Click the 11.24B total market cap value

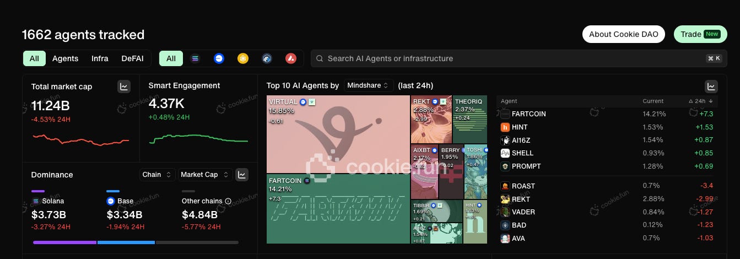50,106
